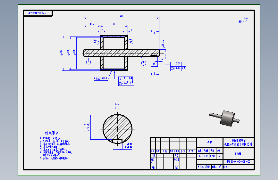Click the hatched circular section view
This screenshot has width=278, height=180.
[x=118, y=129]
